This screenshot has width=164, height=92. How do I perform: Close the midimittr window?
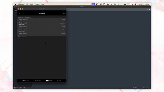coord(18,9)
